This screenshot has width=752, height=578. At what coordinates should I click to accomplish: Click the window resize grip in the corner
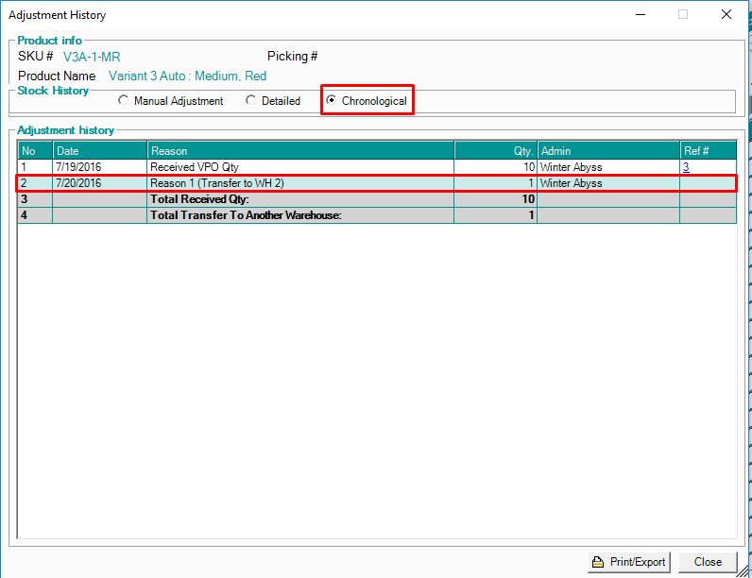pos(743,570)
